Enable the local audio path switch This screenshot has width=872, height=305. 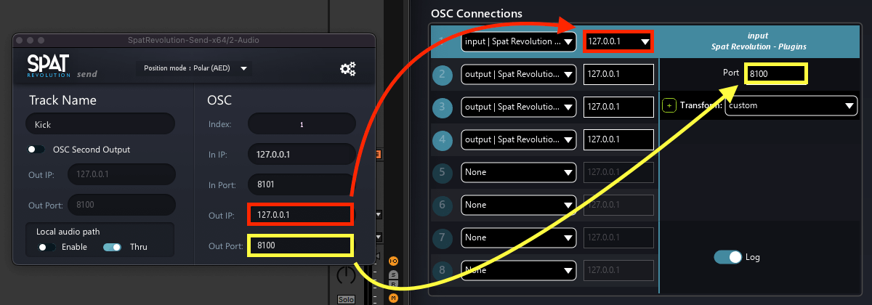coord(48,247)
